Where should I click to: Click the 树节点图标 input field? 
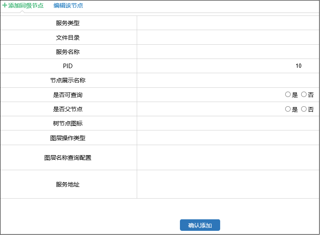(x=228, y=123)
